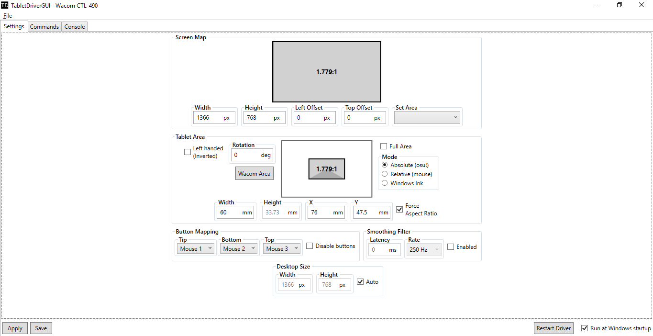Open the File menu

pyautogui.click(x=8, y=16)
